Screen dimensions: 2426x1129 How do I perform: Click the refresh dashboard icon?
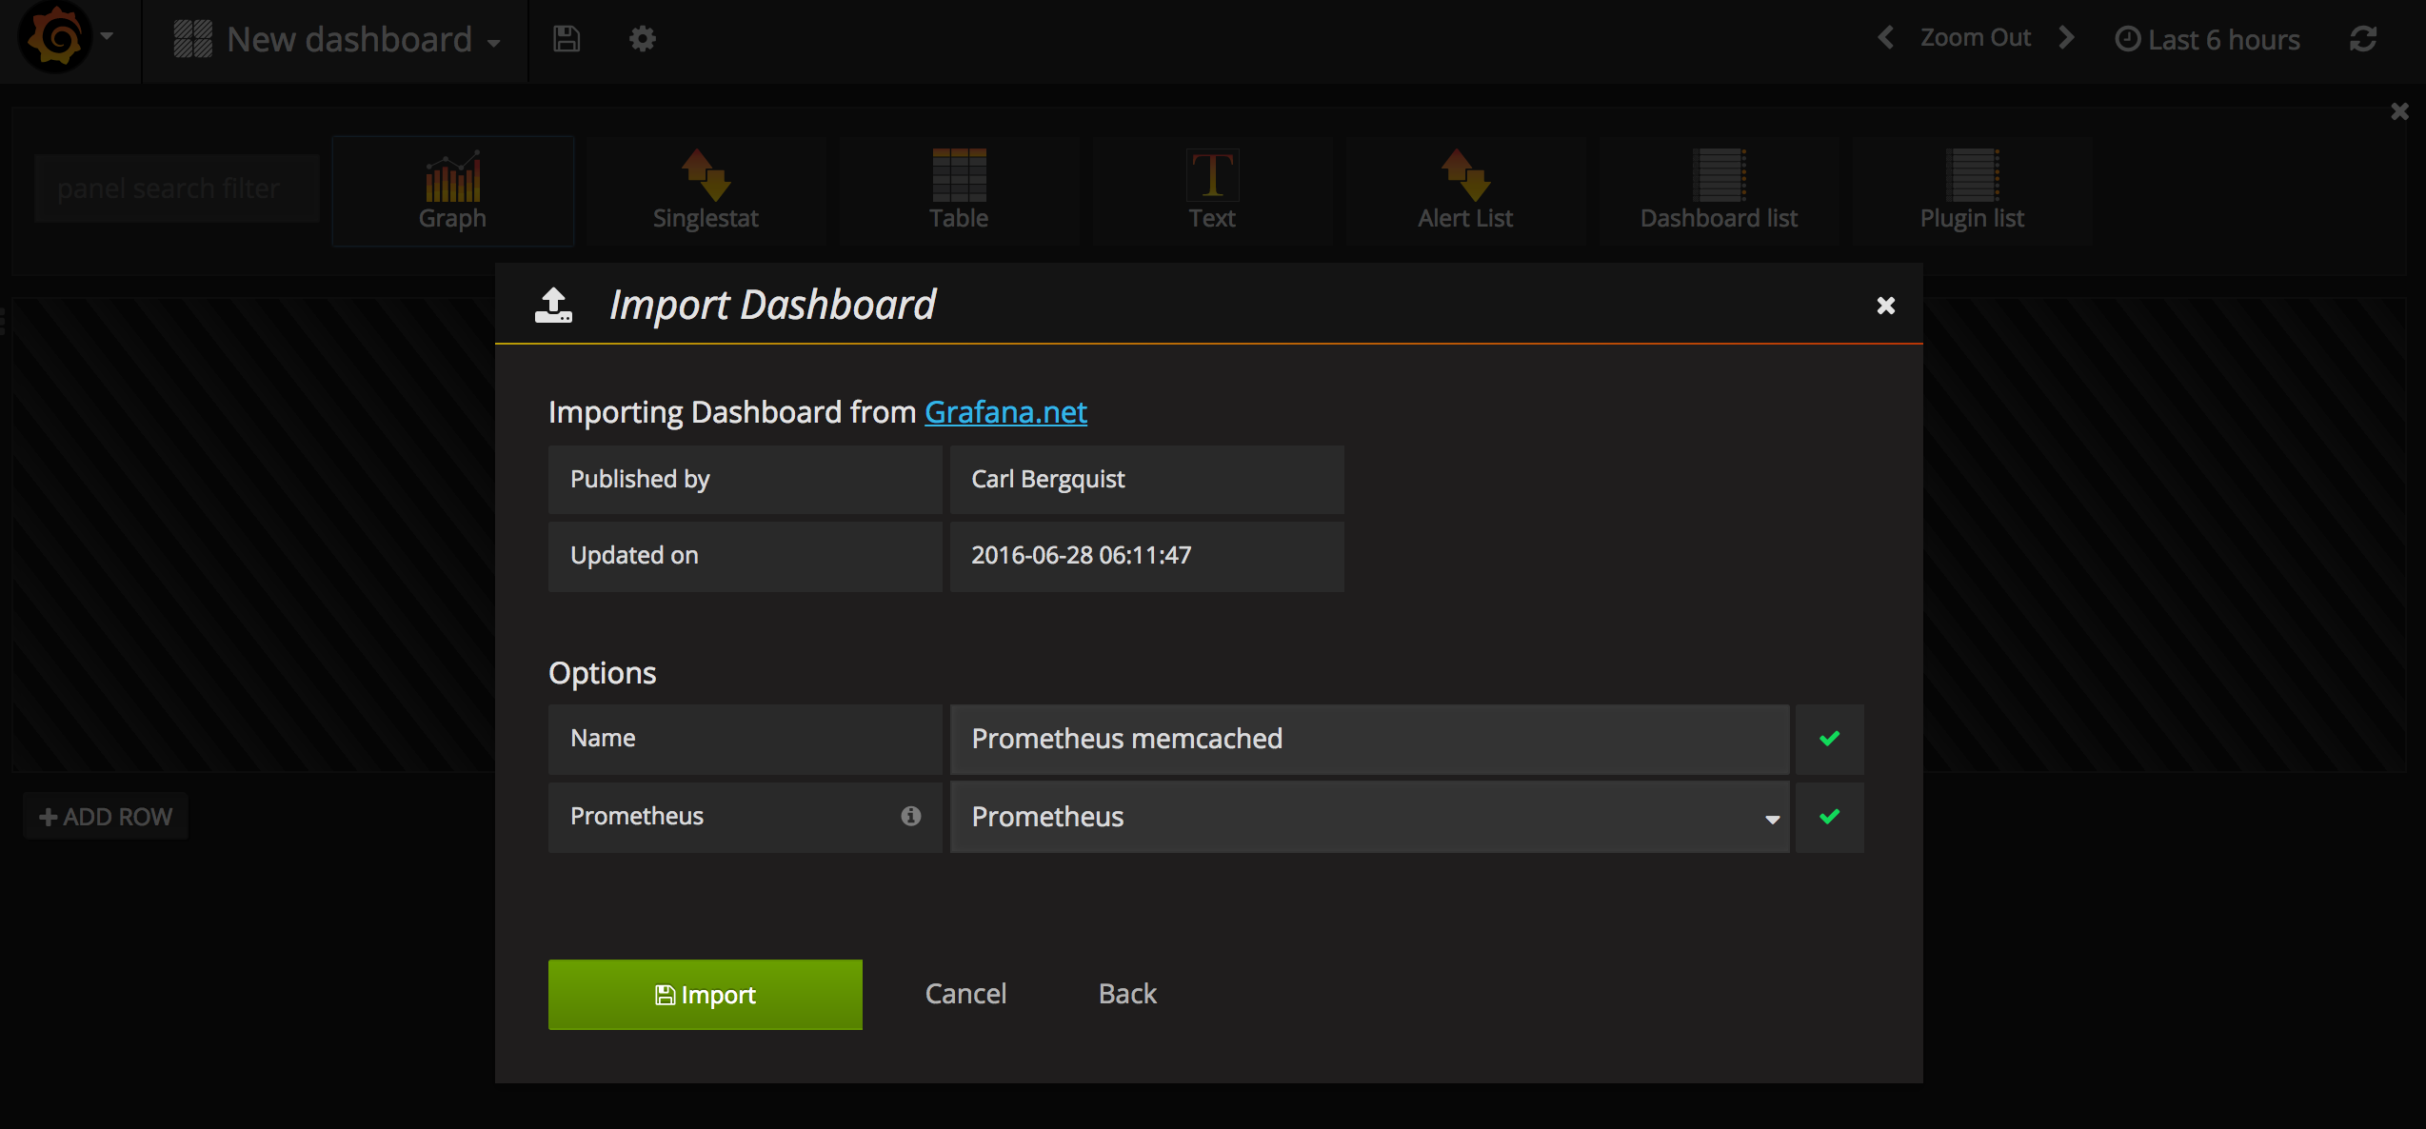click(x=2363, y=39)
